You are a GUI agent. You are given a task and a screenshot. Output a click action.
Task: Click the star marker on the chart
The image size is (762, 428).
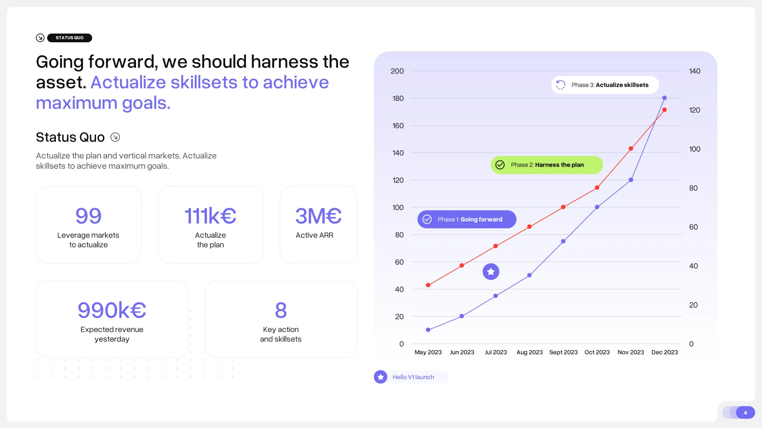pyautogui.click(x=491, y=272)
